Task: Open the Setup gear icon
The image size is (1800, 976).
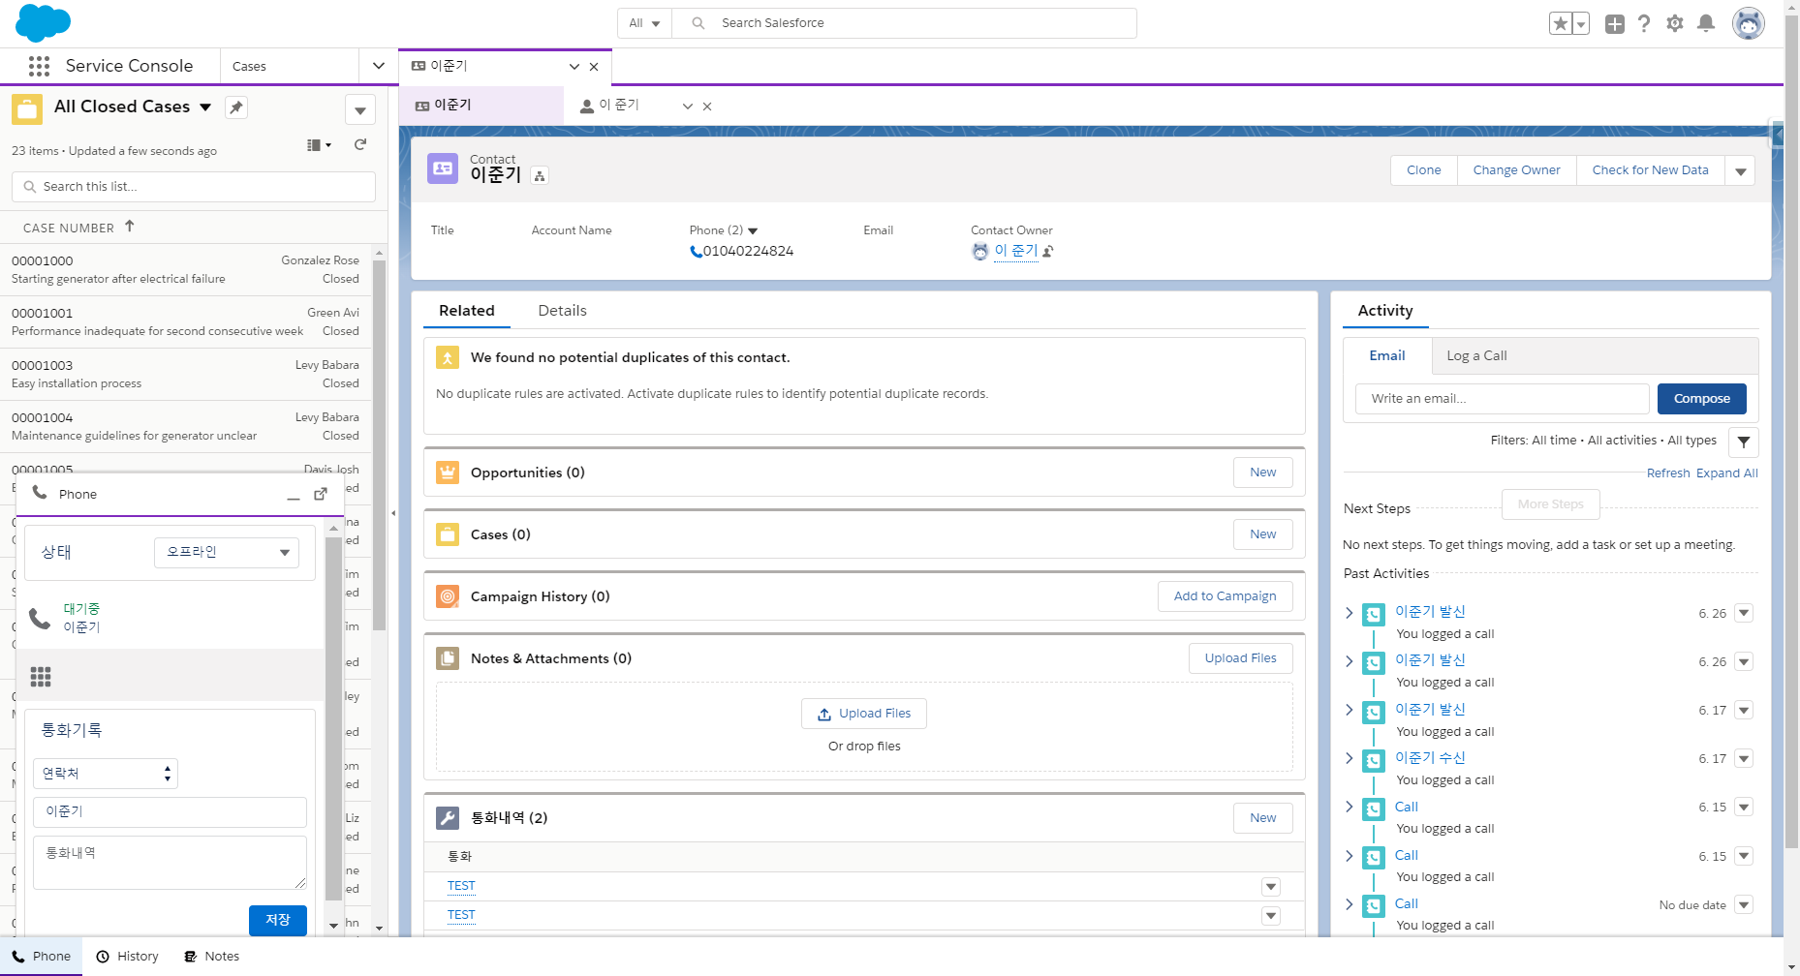Action: [1675, 23]
